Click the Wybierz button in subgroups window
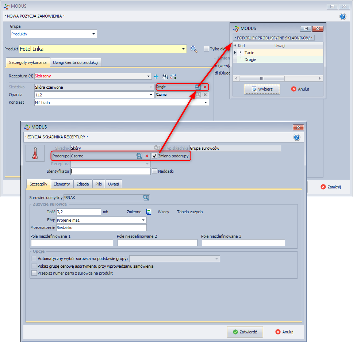 [262, 89]
